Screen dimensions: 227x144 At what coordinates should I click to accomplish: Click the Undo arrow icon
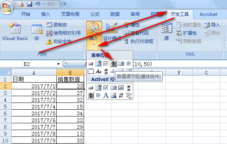coord(37,4)
